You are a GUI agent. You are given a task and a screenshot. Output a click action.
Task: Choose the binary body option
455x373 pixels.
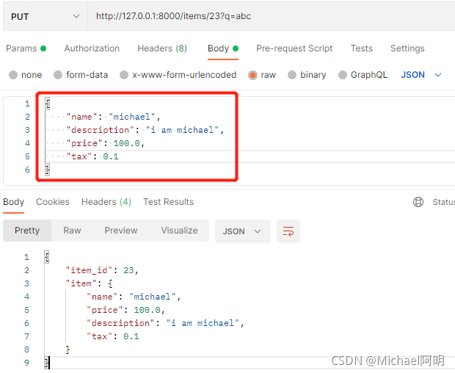coord(307,75)
